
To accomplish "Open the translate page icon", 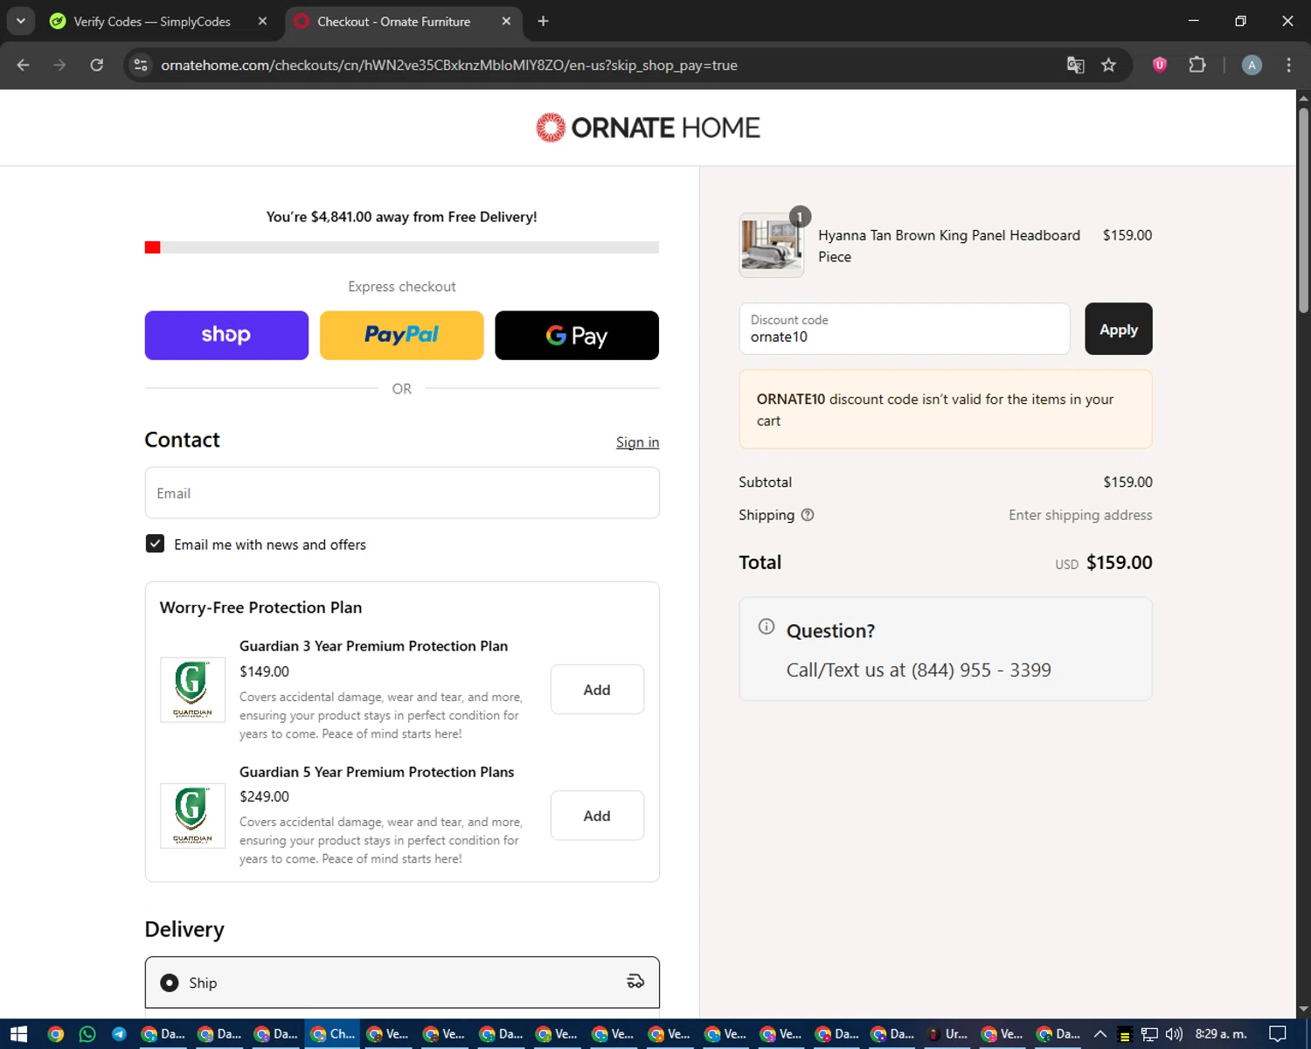I will click(x=1076, y=65).
